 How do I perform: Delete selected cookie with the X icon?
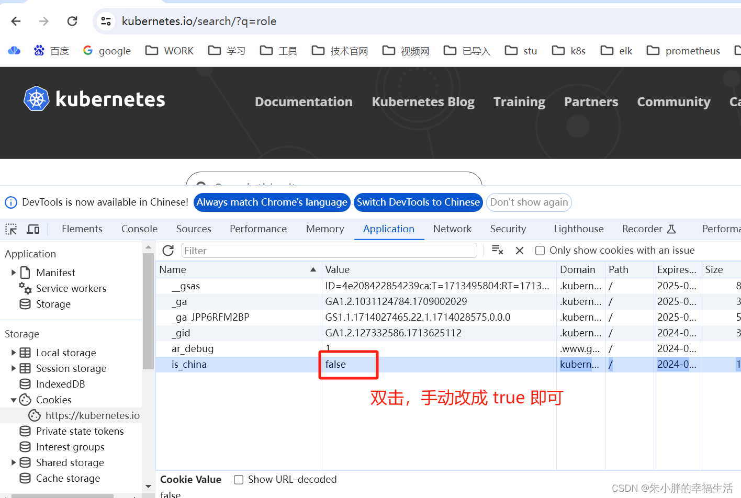(520, 251)
